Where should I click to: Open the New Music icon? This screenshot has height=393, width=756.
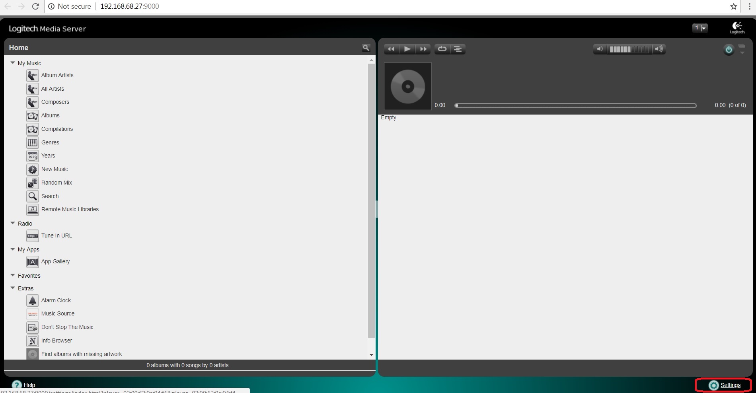point(33,169)
